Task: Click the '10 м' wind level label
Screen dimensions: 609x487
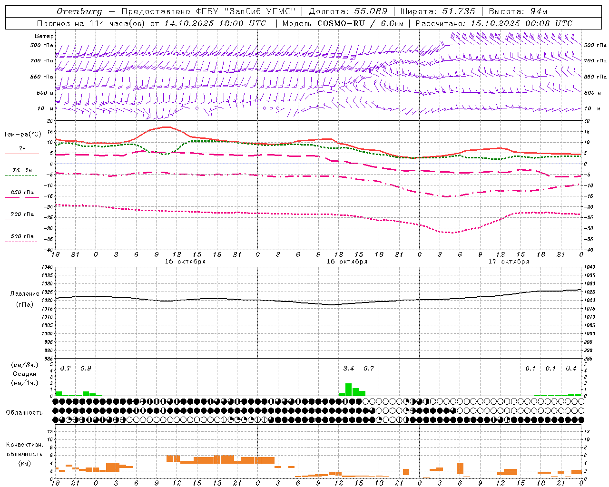Action: (x=46, y=108)
